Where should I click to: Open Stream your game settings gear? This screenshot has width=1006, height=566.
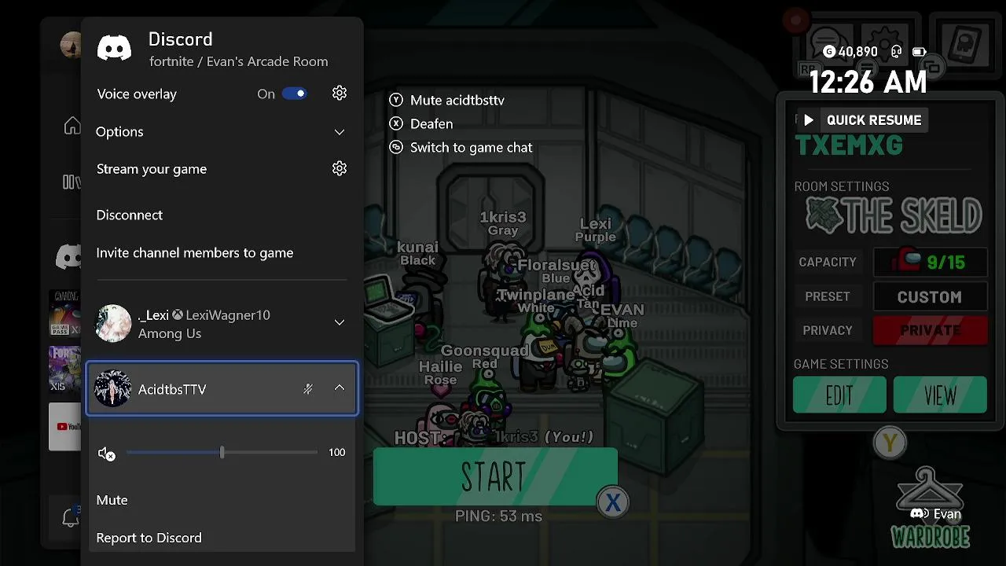[340, 168]
